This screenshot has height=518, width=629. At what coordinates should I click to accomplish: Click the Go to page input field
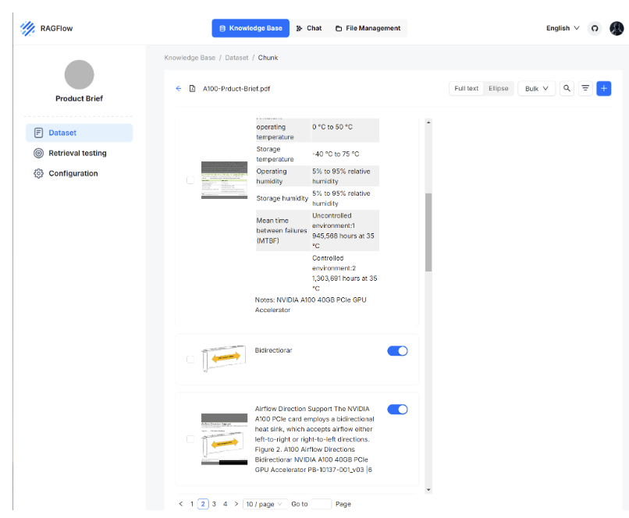[x=322, y=504]
